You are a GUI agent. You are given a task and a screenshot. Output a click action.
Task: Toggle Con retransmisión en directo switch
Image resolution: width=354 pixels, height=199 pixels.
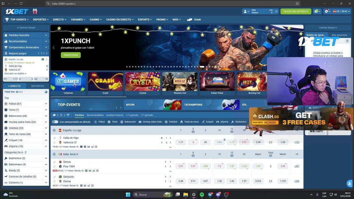point(55,122)
